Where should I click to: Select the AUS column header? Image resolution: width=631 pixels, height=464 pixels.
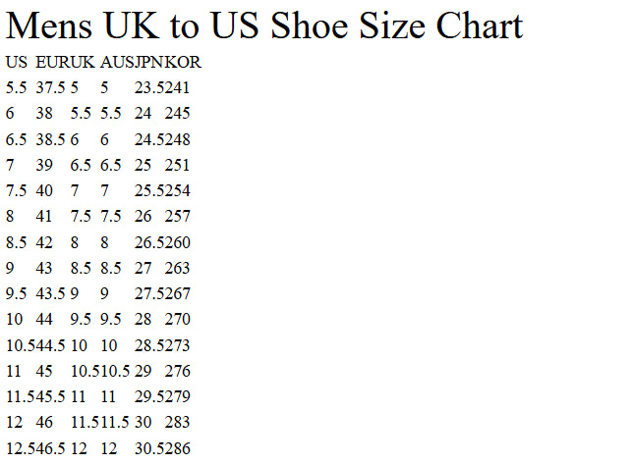(117, 63)
